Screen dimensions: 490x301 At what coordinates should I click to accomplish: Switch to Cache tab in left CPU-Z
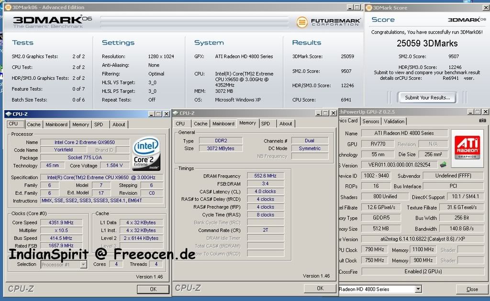point(33,124)
